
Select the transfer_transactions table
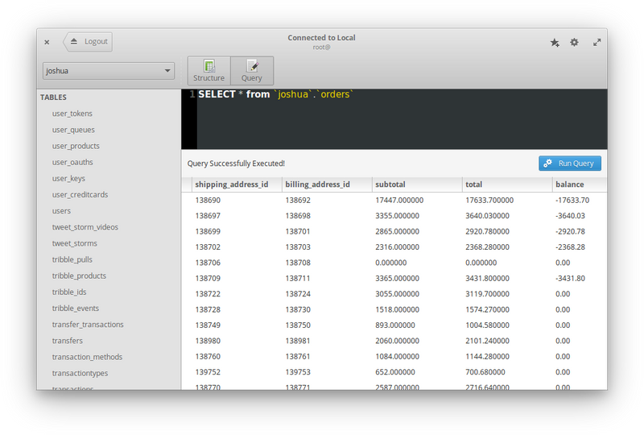[88, 325]
